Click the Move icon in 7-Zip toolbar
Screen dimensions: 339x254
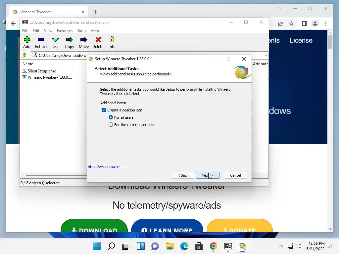click(x=84, y=42)
